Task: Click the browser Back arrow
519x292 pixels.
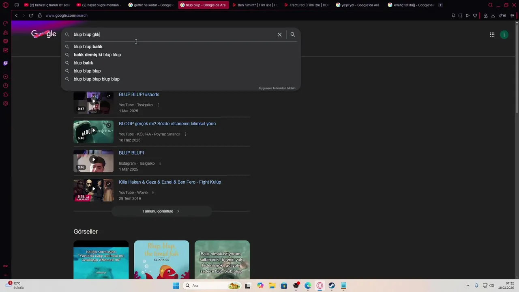Action: 16,15
